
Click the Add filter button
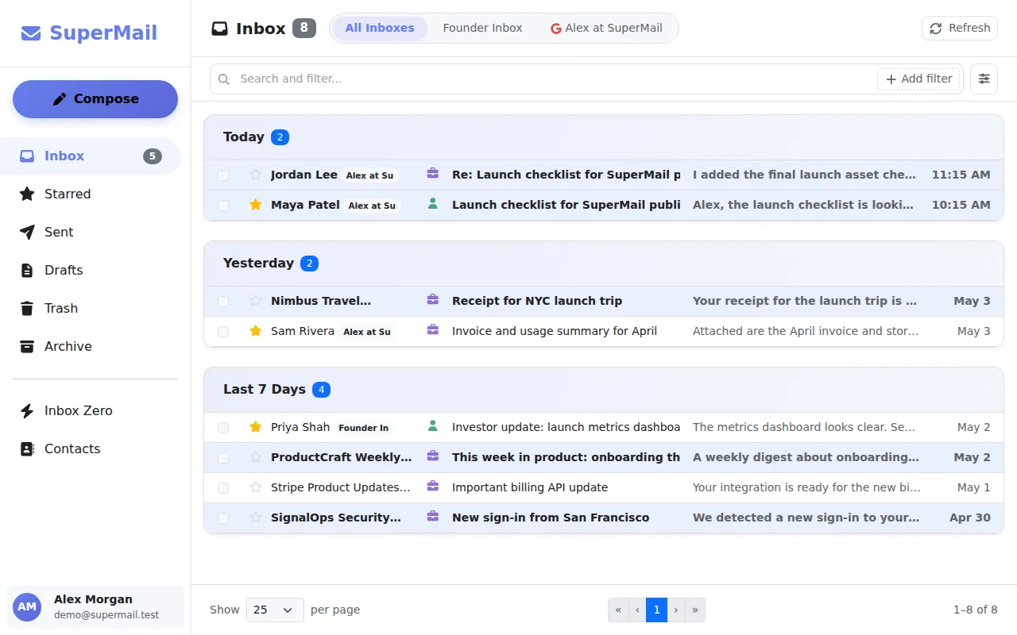918,79
